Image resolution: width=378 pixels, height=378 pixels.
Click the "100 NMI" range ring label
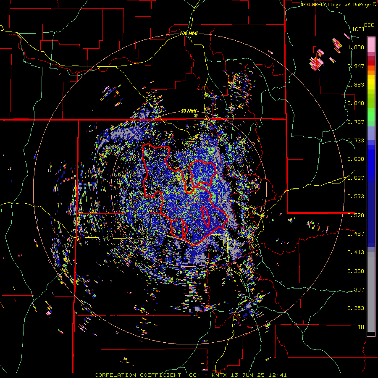point(189,33)
